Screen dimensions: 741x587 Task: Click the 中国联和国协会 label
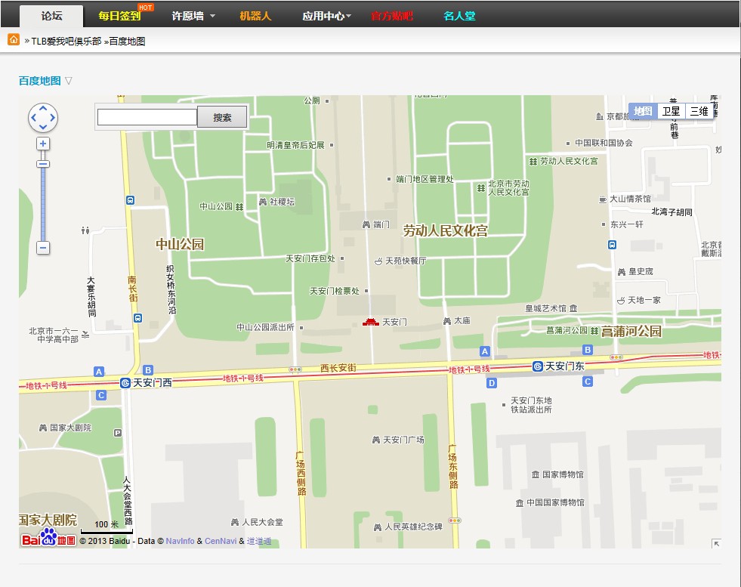click(604, 143)
